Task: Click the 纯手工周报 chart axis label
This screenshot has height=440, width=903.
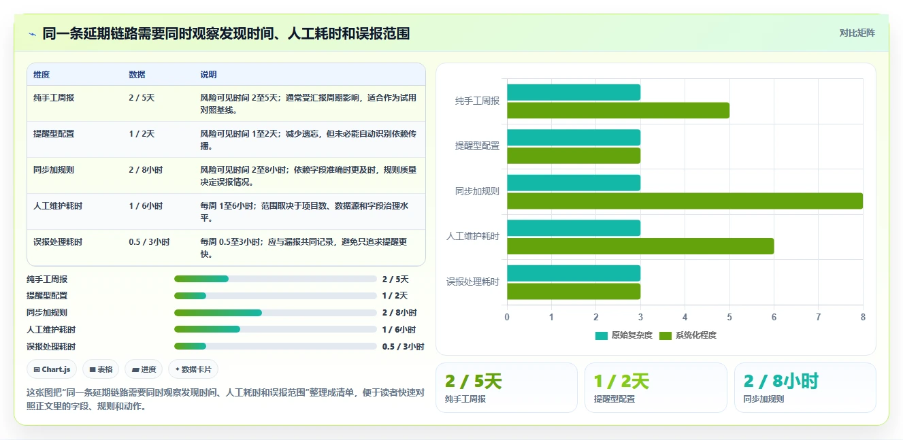Action: tap(477, 101)
